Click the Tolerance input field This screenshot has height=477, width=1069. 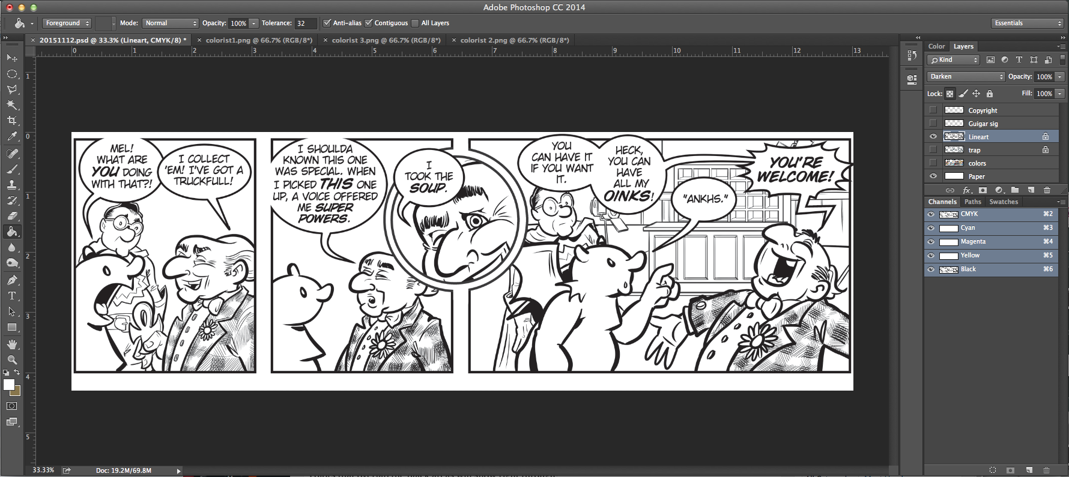[x=305, y=23]
